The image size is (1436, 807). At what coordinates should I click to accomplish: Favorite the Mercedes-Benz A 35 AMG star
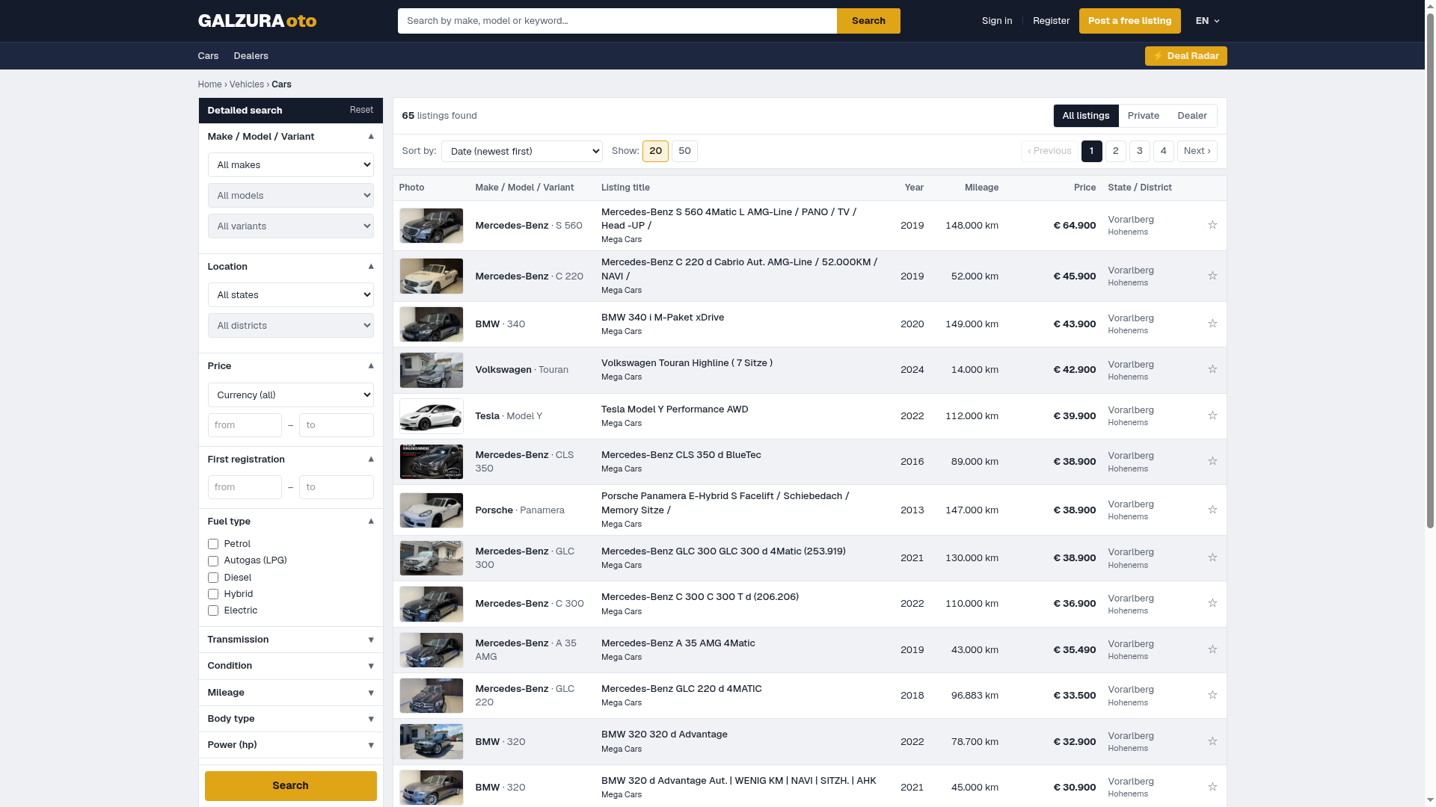point(1212,649)
